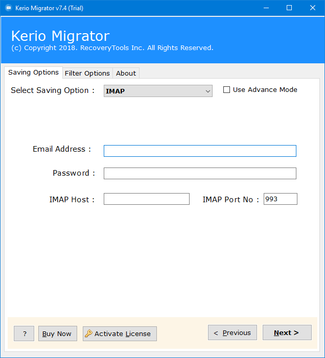Image resolution: width=325 pixels, height=358 pixels.
Task: Switch to the Saving Options tab
Action: (x=33, y=73)
